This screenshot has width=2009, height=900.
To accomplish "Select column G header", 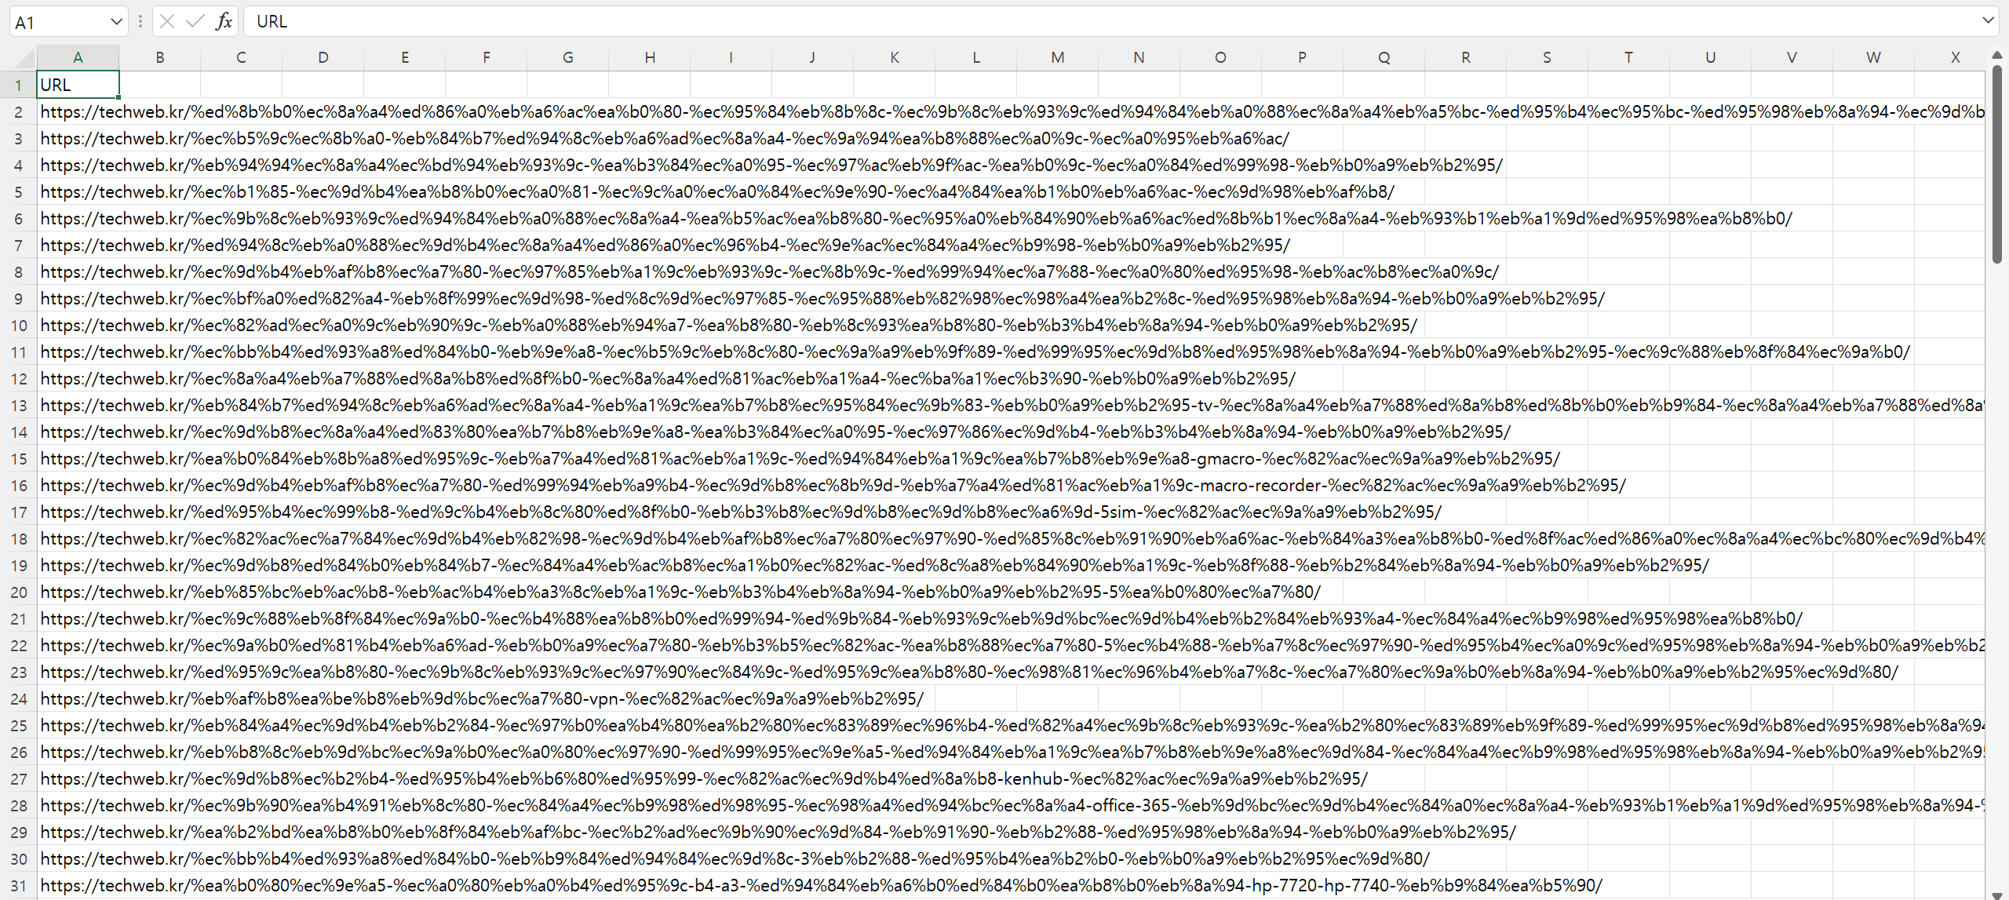I will [x=568, y=57].
